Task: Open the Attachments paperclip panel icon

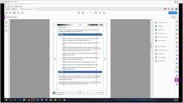Action: (6, 31)
